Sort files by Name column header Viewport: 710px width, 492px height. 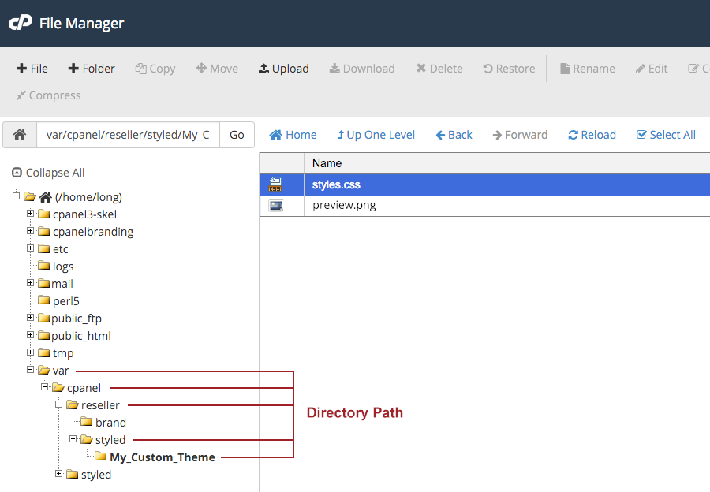coord(327,163)
